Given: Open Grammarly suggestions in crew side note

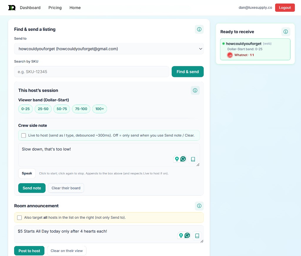Looking at the screenshot, I should [183, 159].
